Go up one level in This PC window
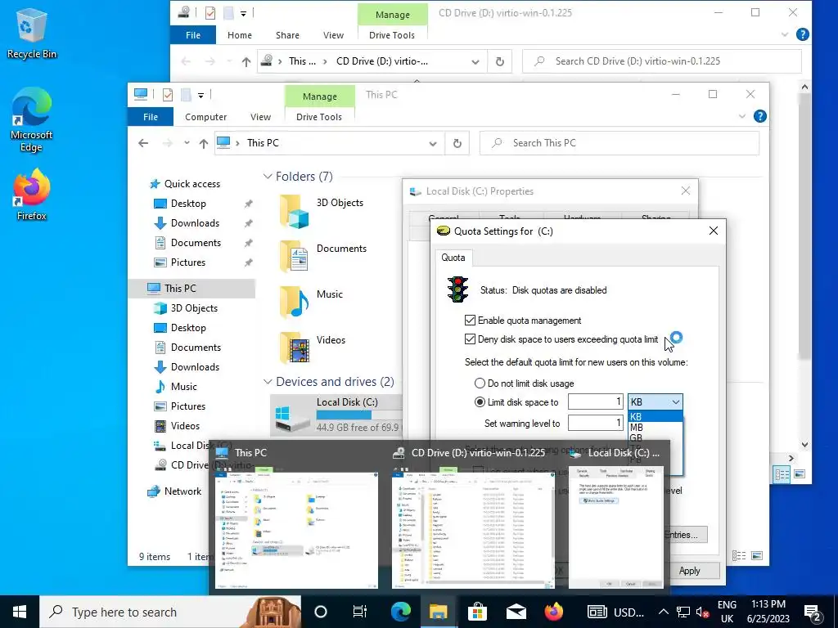 [x=203, y=143]
